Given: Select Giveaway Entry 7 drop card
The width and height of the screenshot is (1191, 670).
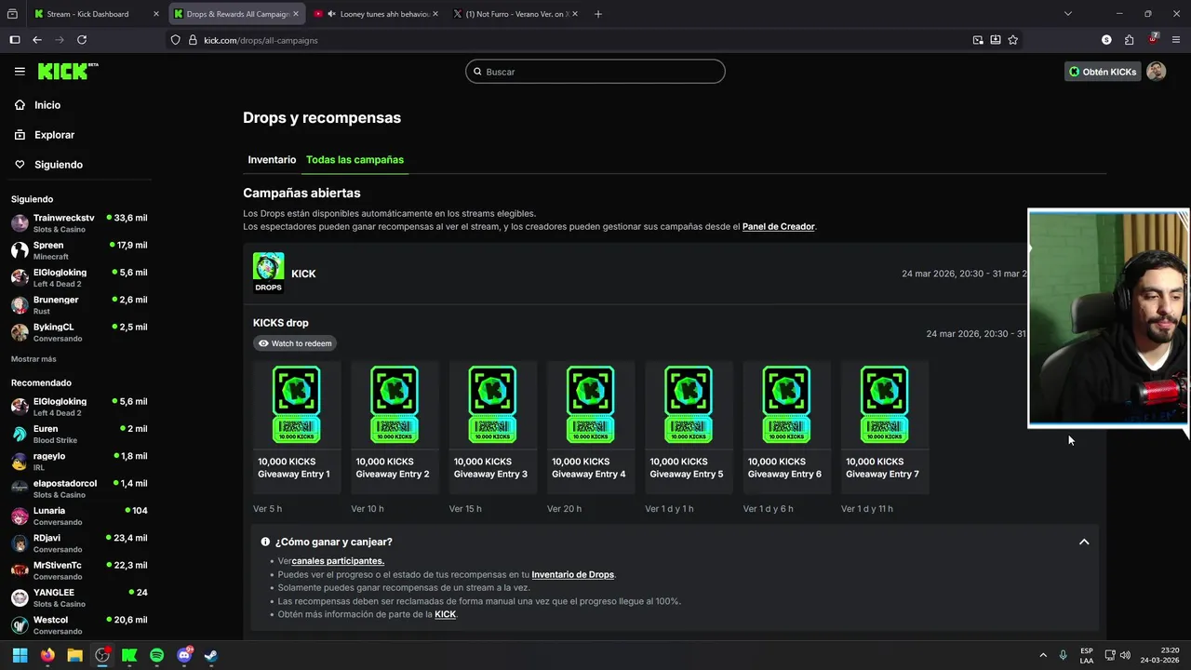Looking at the screenshot, I should pyautogui.click(x=884, y=426).
